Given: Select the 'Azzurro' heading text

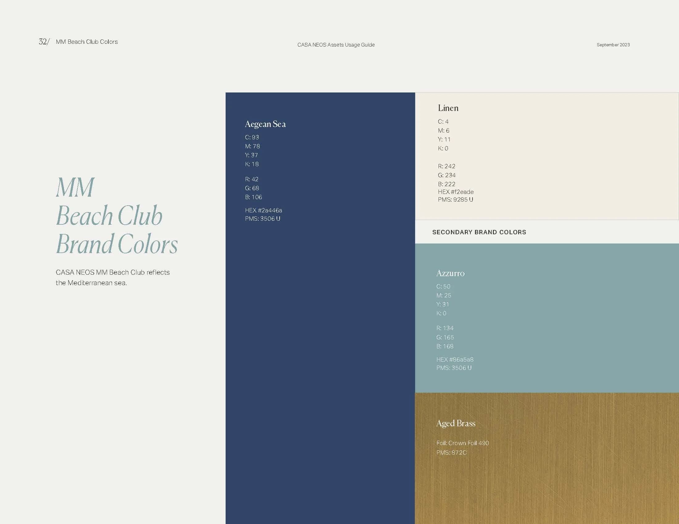Looking at the screenshot, I should point(450,273).
